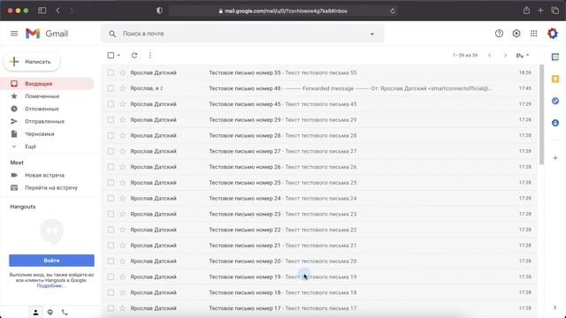
Task: Open Hangouts conversations bubble icon
Action: [50, 312]
